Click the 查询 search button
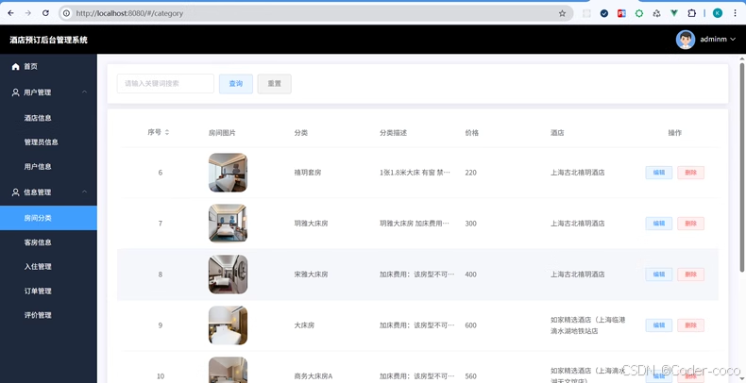Screen dimensions: 746x383 (236, 84)
